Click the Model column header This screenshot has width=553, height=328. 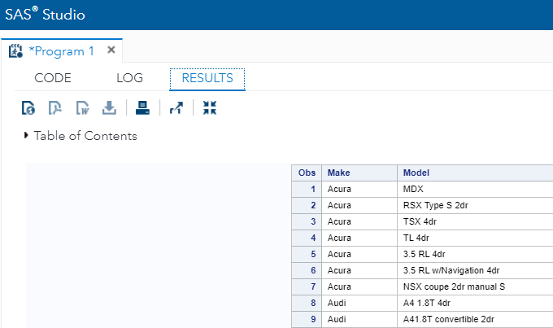click(416, 173)
